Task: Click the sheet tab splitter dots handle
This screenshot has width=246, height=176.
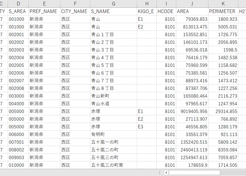Action: (159, 173)
